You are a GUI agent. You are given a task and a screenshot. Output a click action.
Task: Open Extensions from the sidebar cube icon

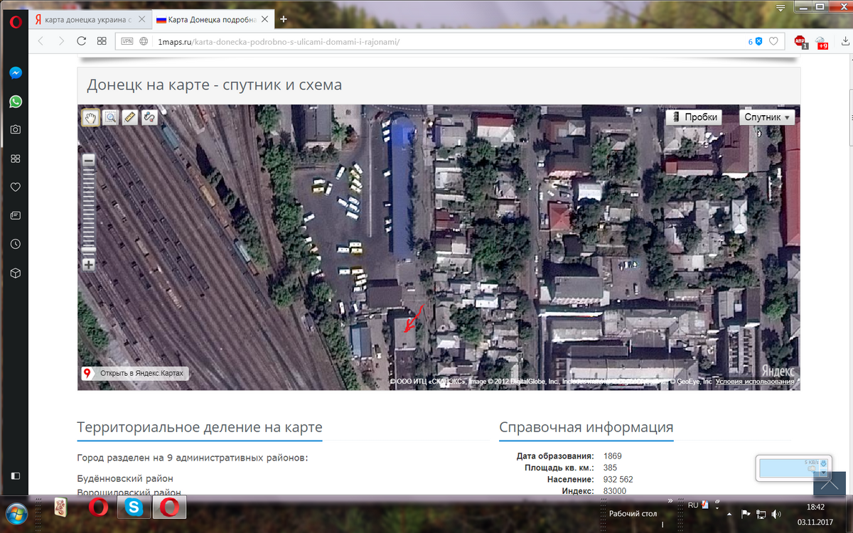point(15,273)
